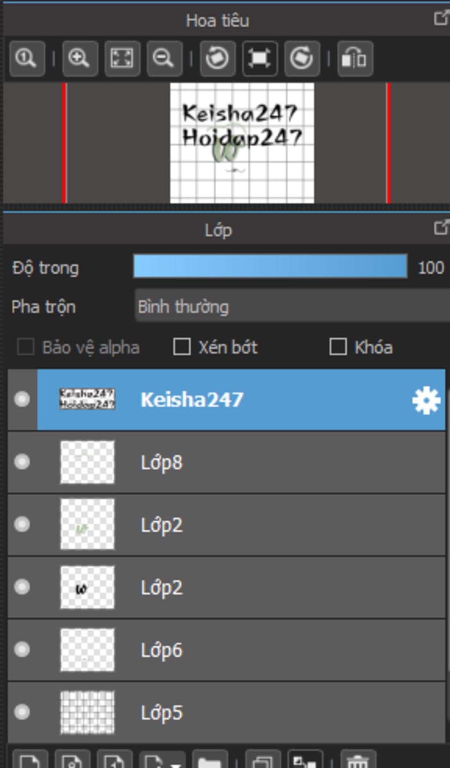
Task: Select the Lớp8 layer row
Action: click(227, 462)
